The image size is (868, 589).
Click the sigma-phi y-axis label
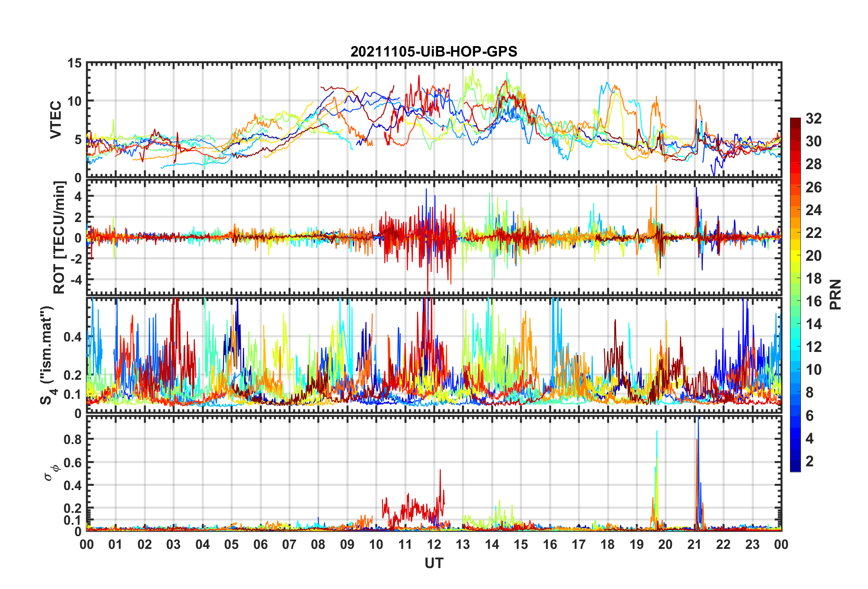tap(51, 473)
